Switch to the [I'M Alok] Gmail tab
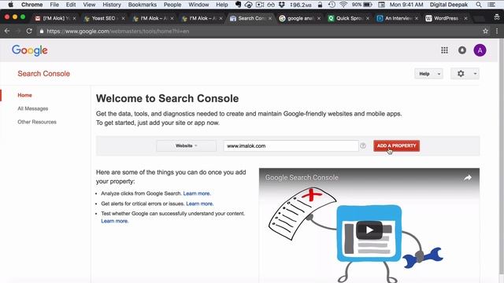This screenshot has height=283, width=504. pyautogui.click(x=55, y=19)
